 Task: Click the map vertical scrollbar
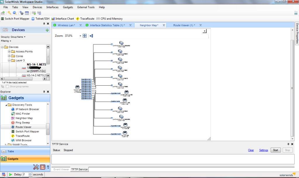[292, 88]
